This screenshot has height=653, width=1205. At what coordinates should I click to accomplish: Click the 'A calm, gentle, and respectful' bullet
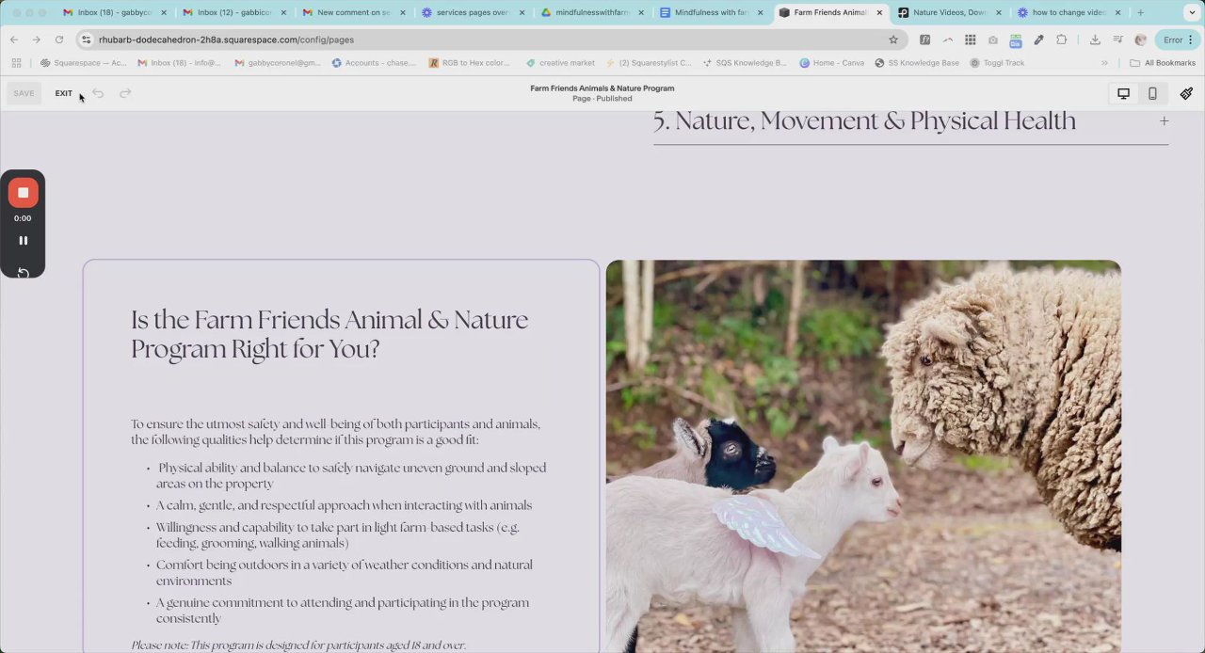tap(344, 505)
